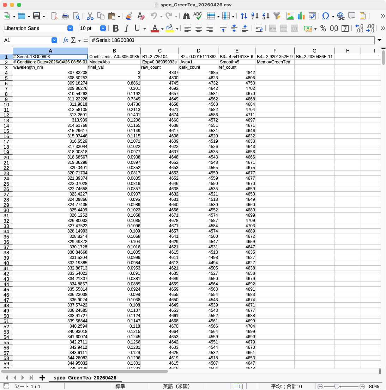Click the Save document icon
The width and height of the screenshot is (386, 390).
[x=36, y=16]
